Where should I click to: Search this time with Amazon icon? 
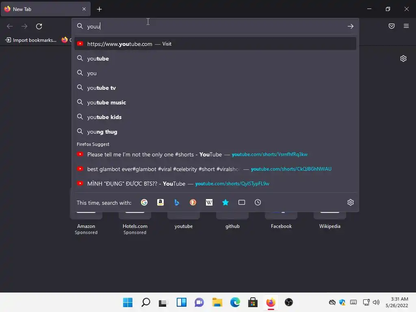click(x=160, y=202)
